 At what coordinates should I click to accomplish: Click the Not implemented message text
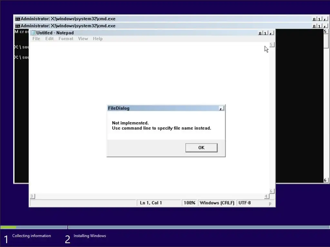click(x=130, y=123)
